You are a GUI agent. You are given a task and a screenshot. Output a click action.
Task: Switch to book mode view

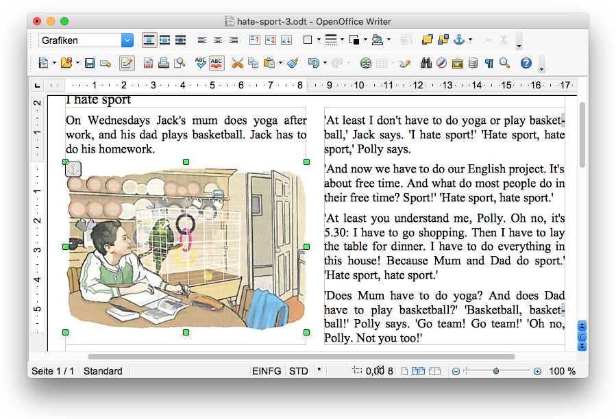[x=434, y=370]
